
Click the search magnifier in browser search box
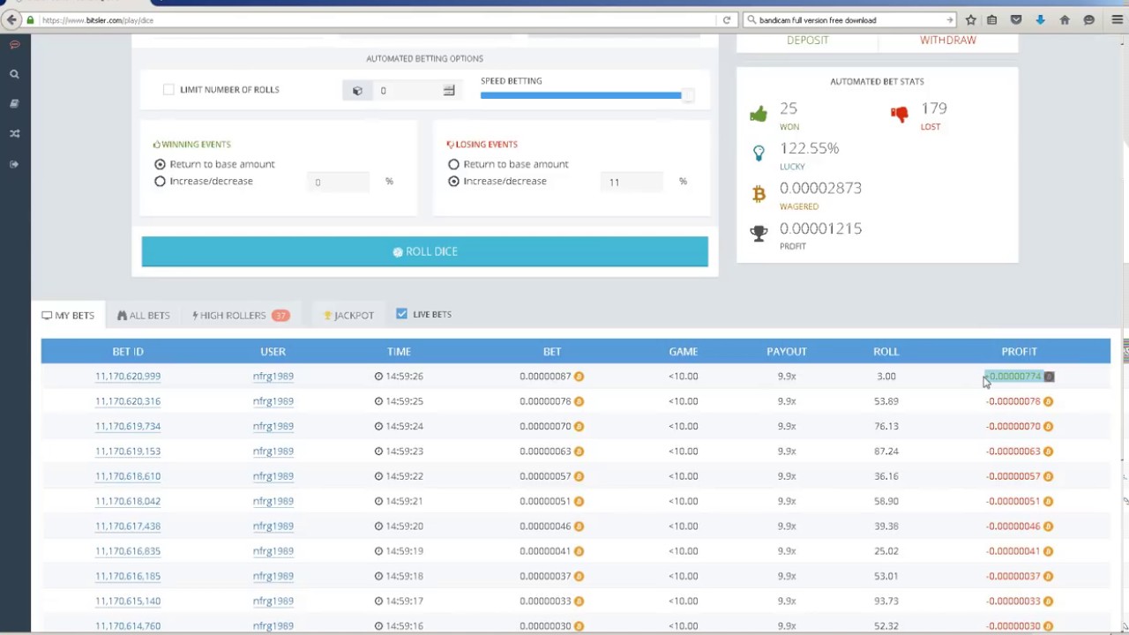pyautogui.click(x=751, y=19)
